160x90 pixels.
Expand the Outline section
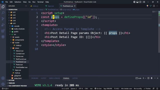pos(11,80)
